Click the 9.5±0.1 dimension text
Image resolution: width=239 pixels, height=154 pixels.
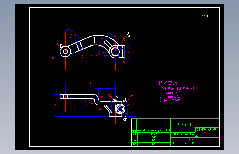[125, 62]
